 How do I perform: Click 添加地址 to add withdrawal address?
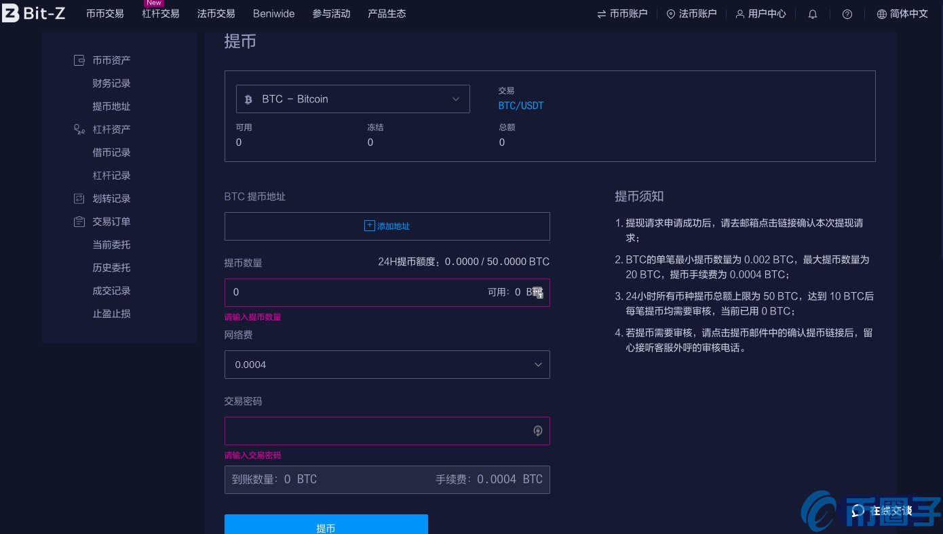click(x=387, y=226)
